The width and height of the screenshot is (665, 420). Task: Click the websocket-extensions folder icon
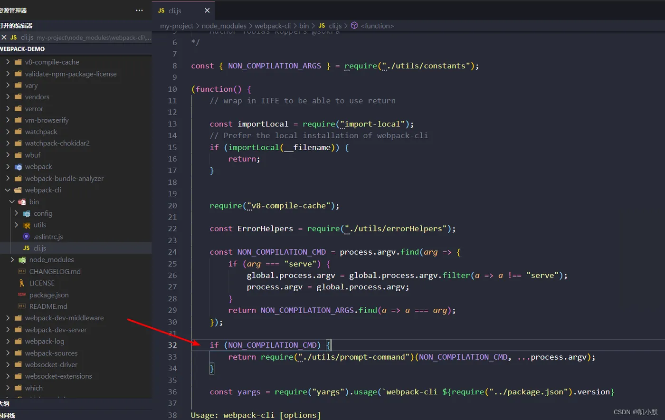tap(18, 376)
